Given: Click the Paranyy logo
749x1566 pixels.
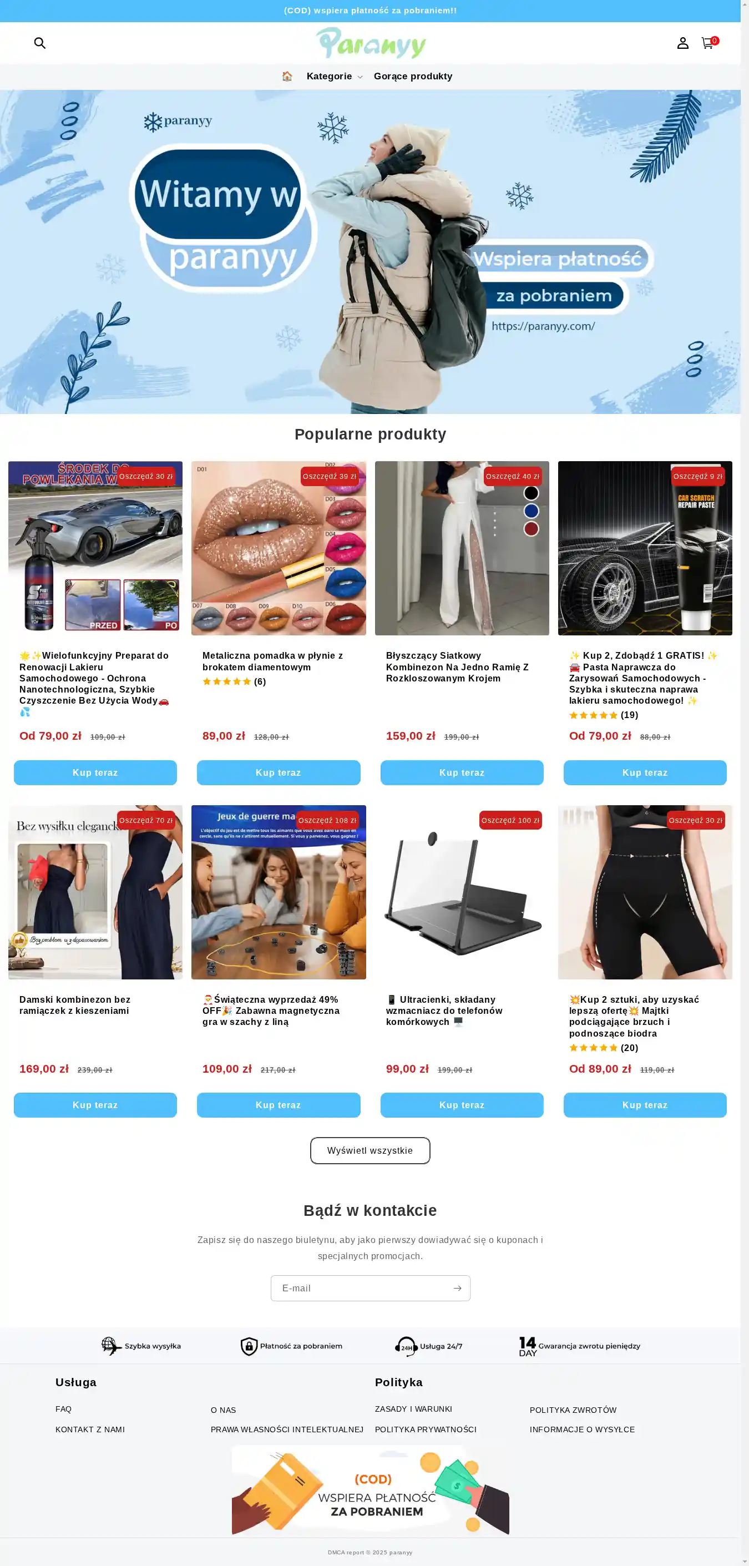Looking at the screenshot, I should pos(370,43).
